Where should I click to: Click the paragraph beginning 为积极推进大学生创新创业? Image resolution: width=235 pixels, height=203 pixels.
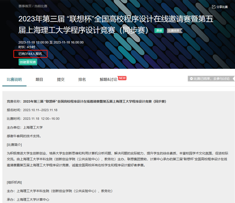click(118, 159)
